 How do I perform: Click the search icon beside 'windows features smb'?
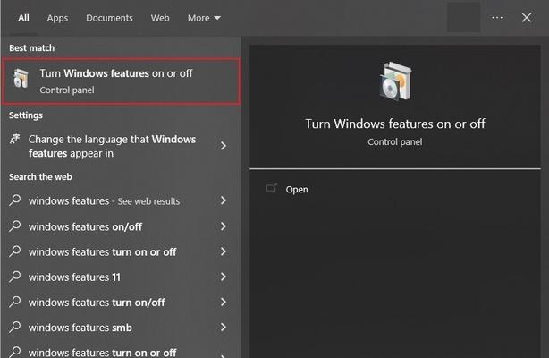(15, 328)
